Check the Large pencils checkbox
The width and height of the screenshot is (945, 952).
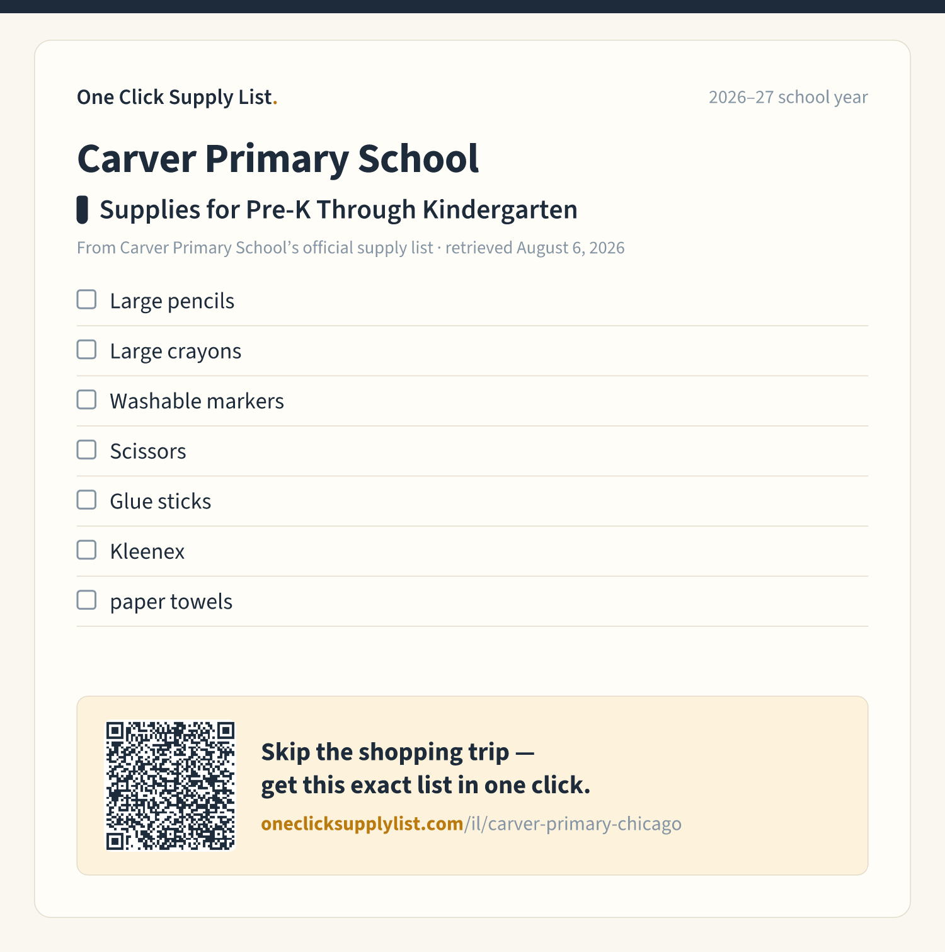(86, 299)
